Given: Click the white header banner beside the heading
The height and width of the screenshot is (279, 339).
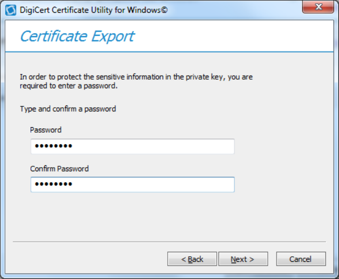Looking at the screenshot, I should (x=236, y=36).
